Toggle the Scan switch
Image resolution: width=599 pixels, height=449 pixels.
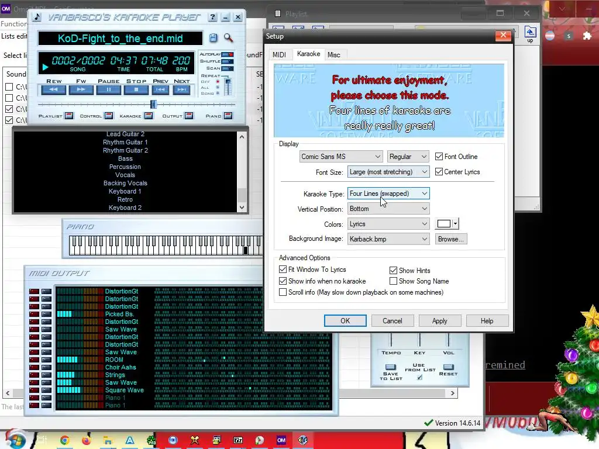coord(228,68)
